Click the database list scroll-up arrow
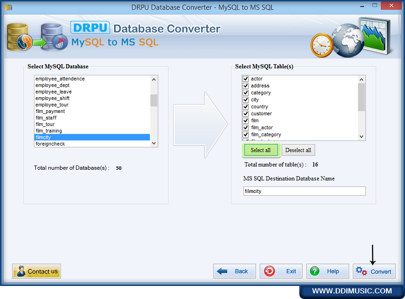This screenshot has height=299, width=405. click(x=154, y=80)
